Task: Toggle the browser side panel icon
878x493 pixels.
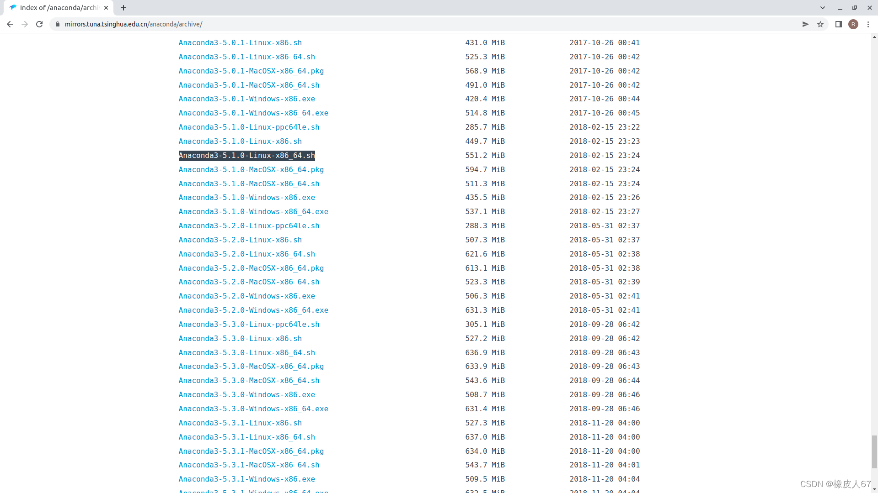Action: click(x=838, y=24)
